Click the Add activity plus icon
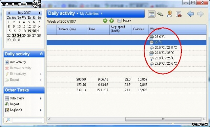 (7, 62)
